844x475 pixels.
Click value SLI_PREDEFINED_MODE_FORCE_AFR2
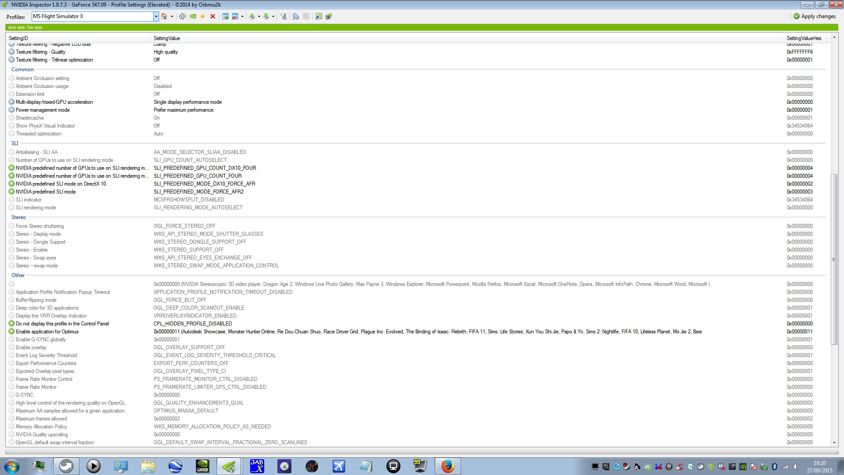click(x=199, y=192)
